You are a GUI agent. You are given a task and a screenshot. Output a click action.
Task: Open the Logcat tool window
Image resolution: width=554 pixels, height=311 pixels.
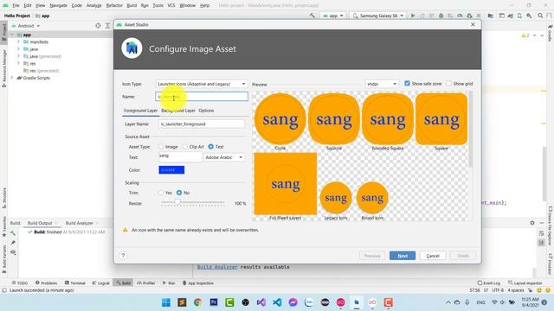[x=100, y=282]
